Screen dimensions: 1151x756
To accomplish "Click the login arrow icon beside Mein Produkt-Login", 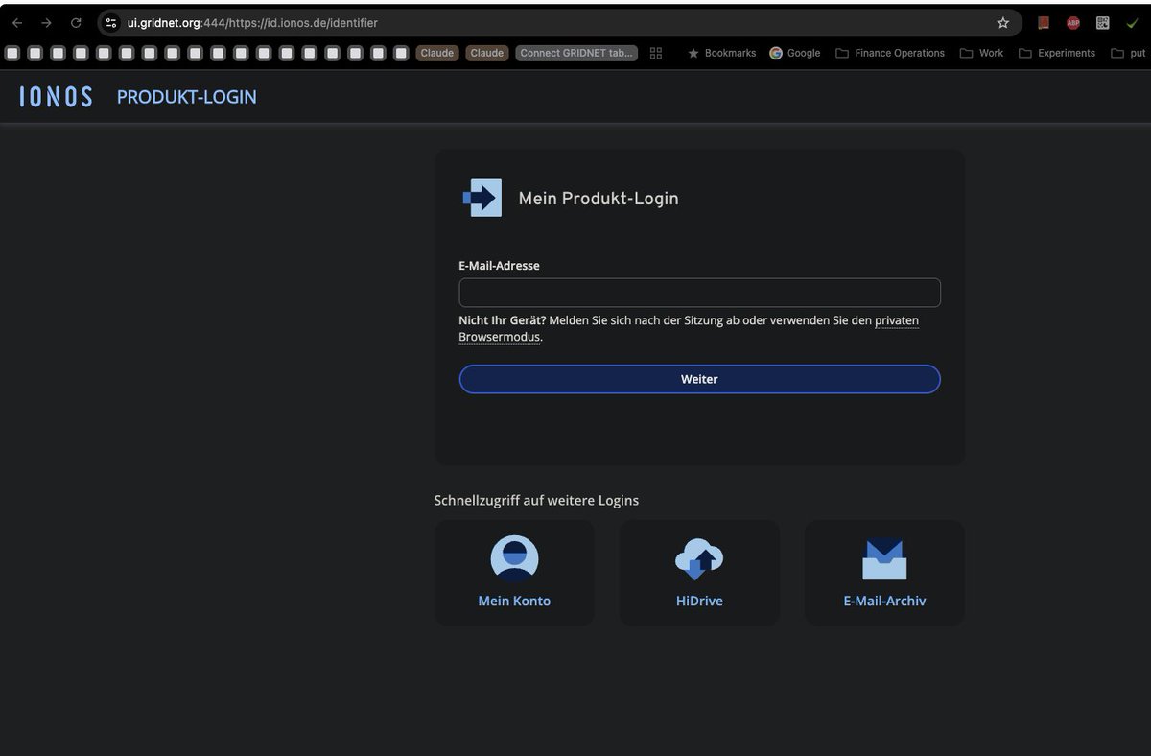I will tap(482, 198).
